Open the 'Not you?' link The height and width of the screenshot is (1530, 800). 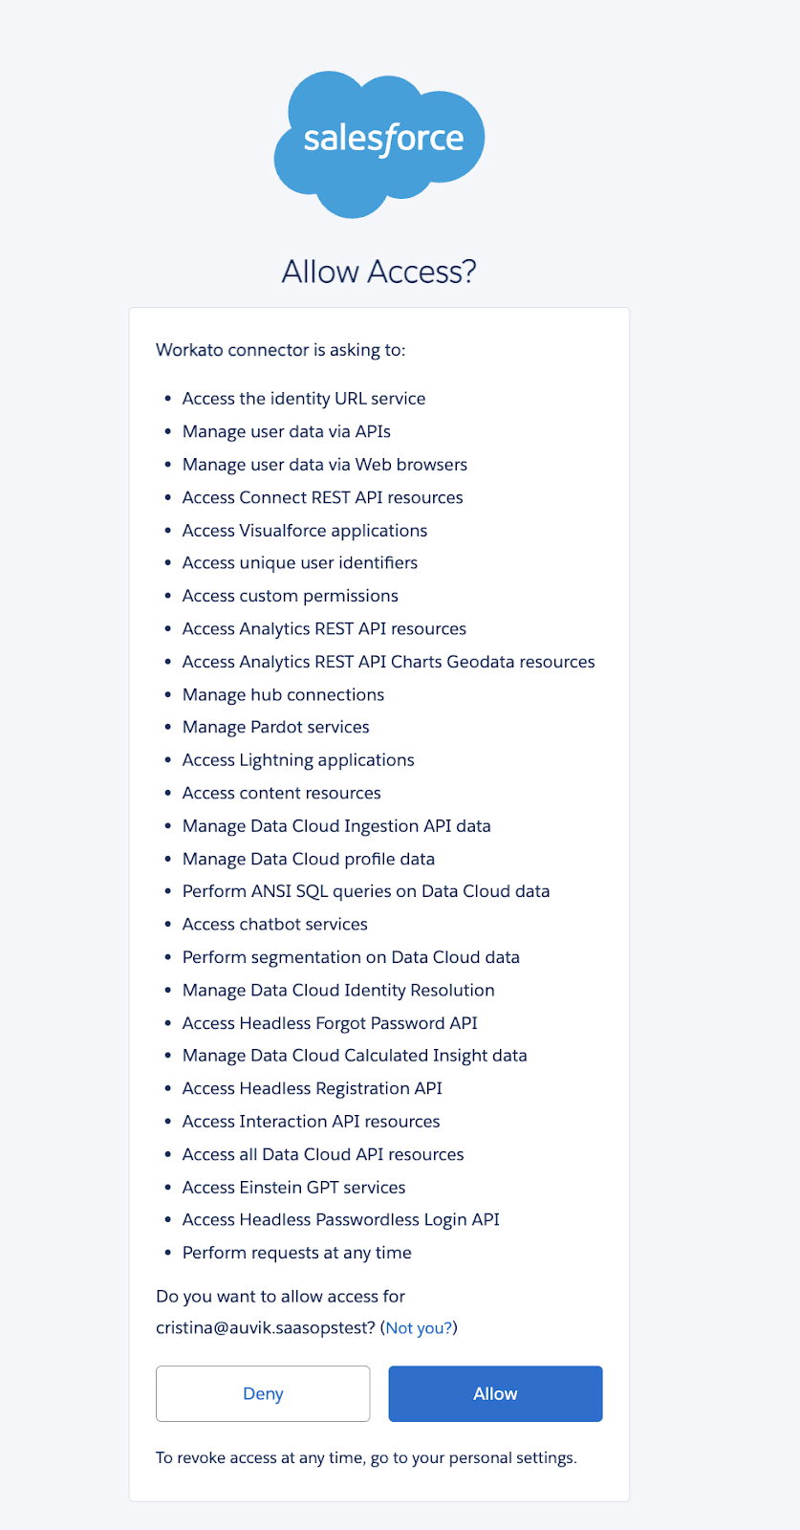pos(419,1328)
